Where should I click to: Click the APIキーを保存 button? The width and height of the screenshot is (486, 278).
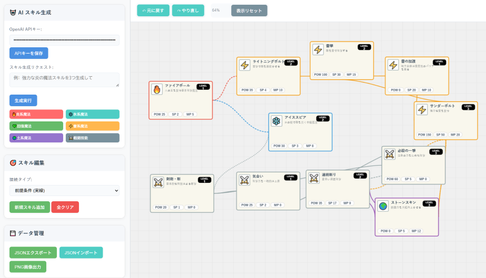tap(28, 53)
